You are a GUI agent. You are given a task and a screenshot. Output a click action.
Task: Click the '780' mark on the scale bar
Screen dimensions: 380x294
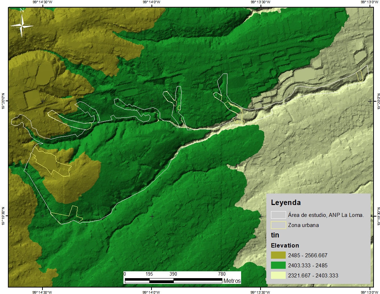point(222,274)
